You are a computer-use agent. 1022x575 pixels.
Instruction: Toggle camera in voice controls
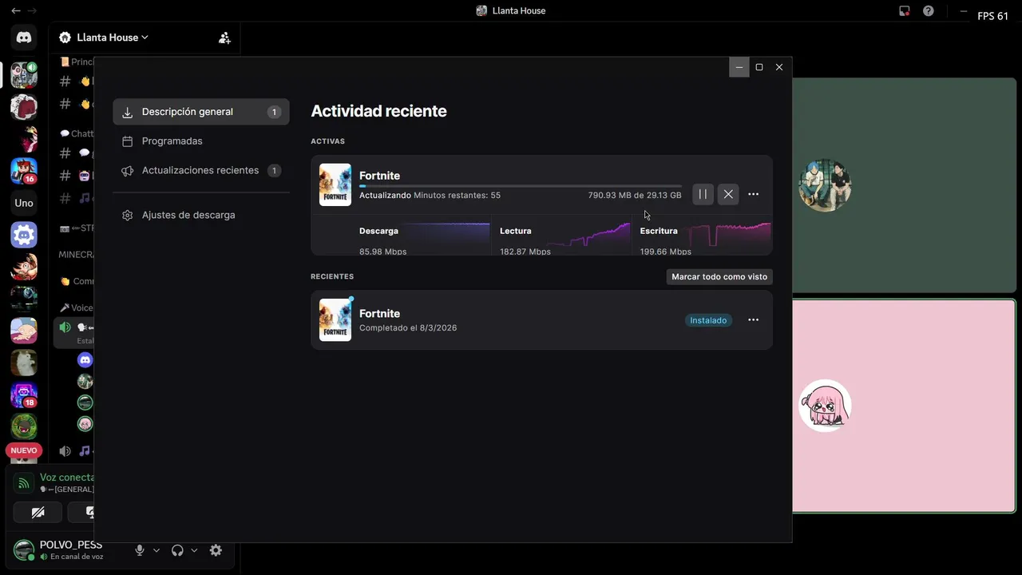pyautogui.click(x=38, y=513)
